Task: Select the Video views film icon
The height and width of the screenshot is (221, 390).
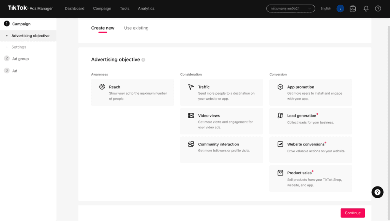Action: click(191, 115)
